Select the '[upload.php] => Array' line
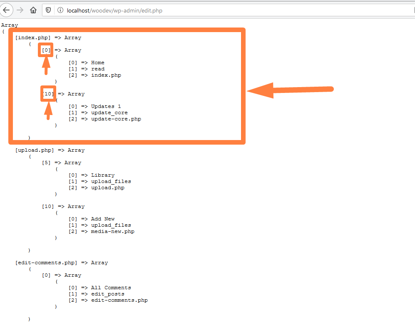This screenshot has width=415, height=328. pyautogui.click(x=50, y=150)
